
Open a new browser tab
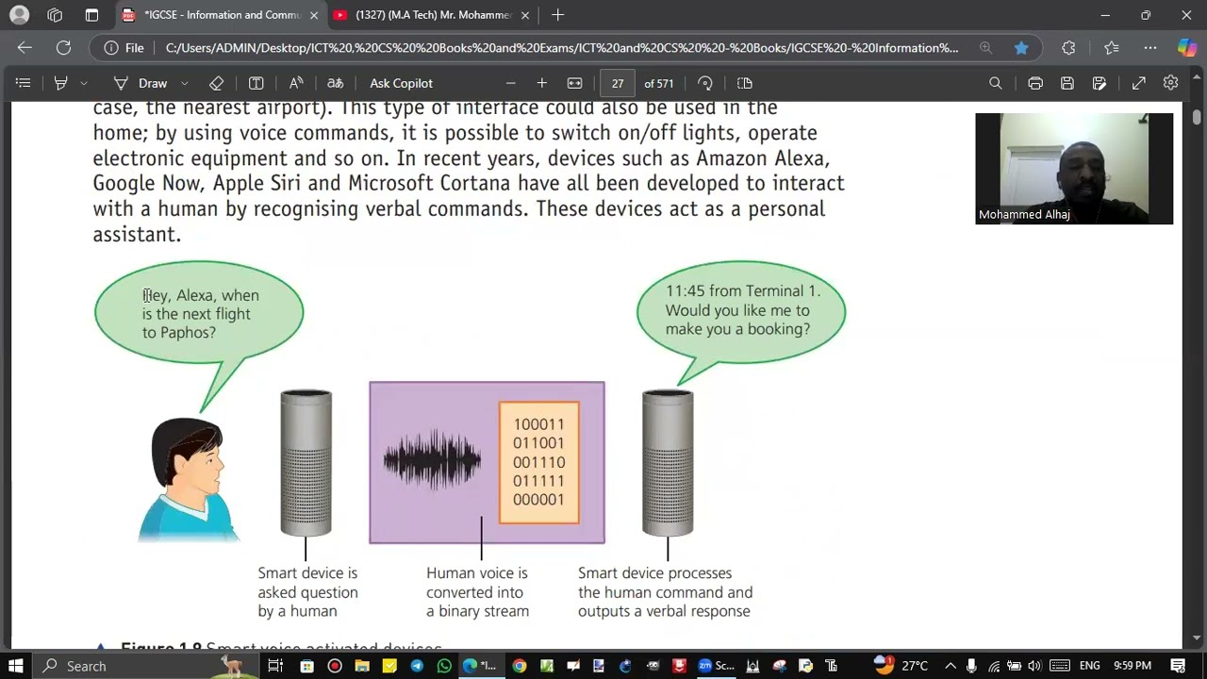(x=557, y=15)
